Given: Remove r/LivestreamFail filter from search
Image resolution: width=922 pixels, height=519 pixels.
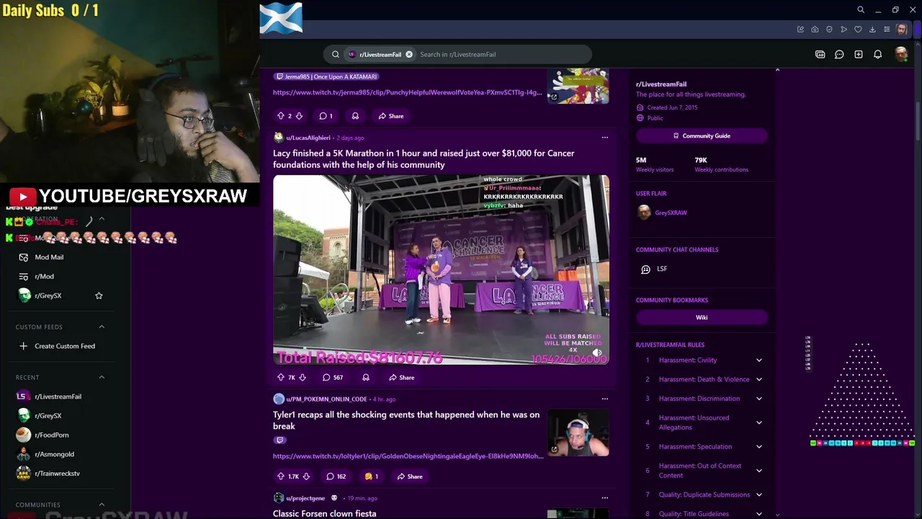Looking at the screenshot, I should [x=408, y=54].
